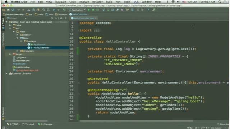Collapse the lattice-boot-app root node
The width and height of the screenshot is (230, 129).
pyautogui.click(x=6, y=22)
